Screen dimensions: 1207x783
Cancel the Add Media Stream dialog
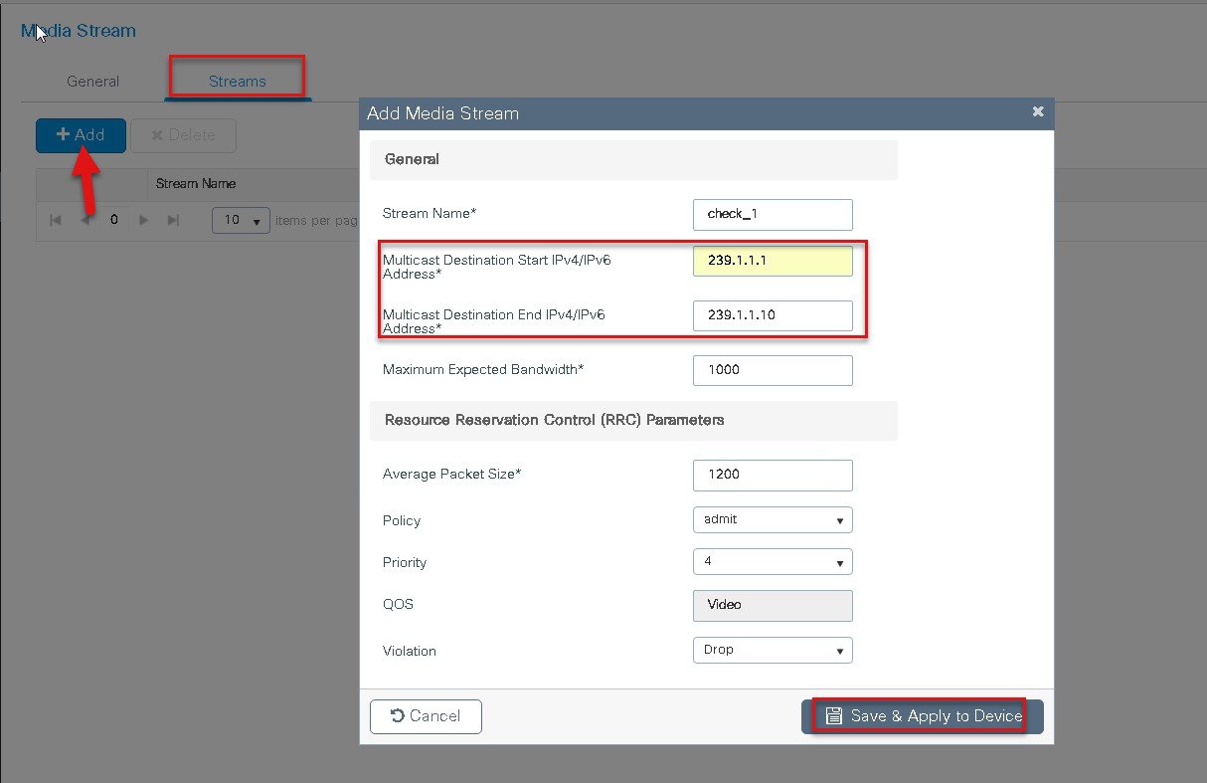(x=426, y=716)
